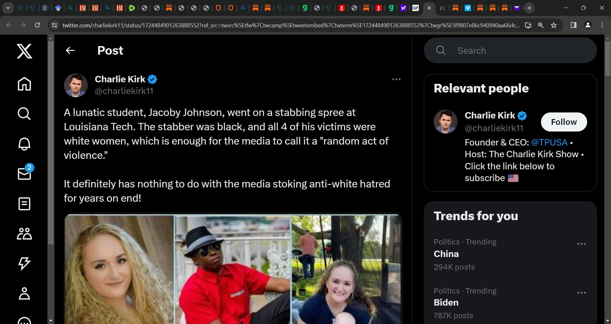611x324 pixels.
Task: Click the install app icon in address bar
Action: [528, 25]
